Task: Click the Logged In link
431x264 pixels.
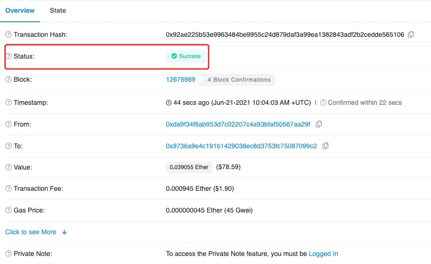Action: (x=323, y=254)
